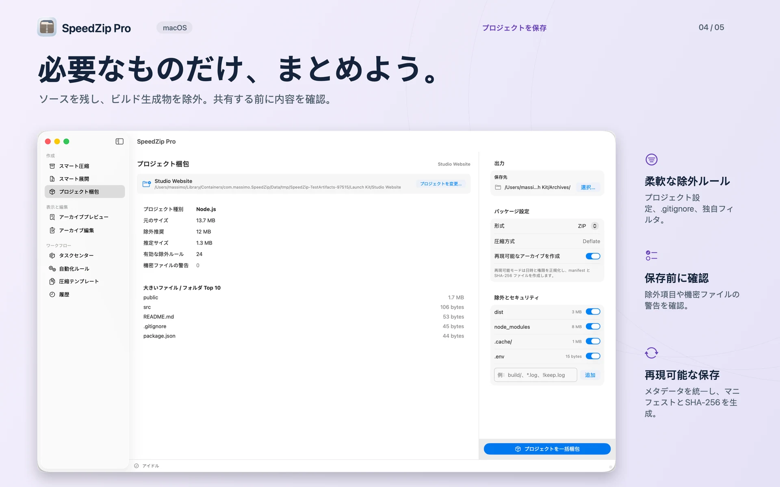
Task: Click the 追加 exclusion rule button
Action: coord(590,375)
